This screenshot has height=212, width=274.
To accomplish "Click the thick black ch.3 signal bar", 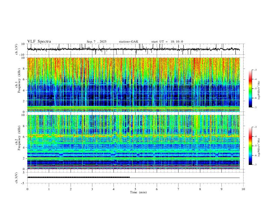I will coord(79,177).
